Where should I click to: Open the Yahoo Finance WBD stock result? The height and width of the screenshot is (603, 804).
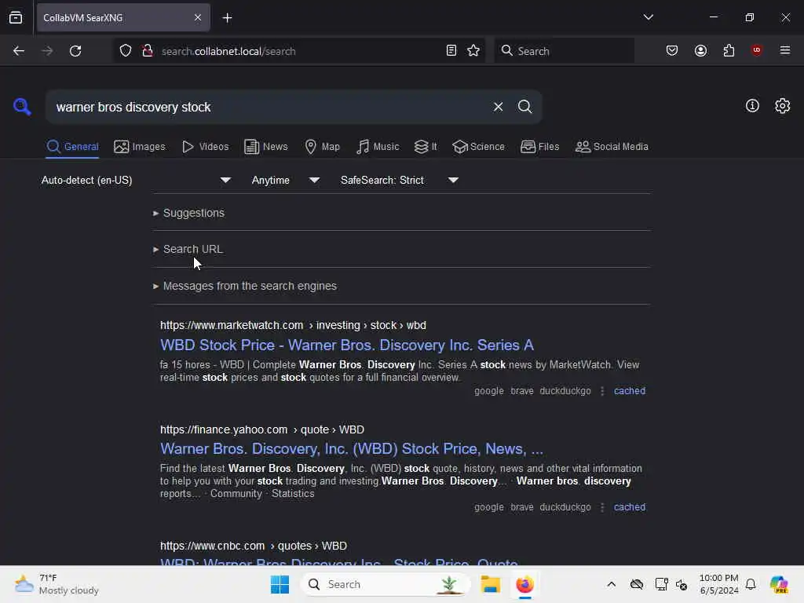pyautogui.click(x=352, y=448)
